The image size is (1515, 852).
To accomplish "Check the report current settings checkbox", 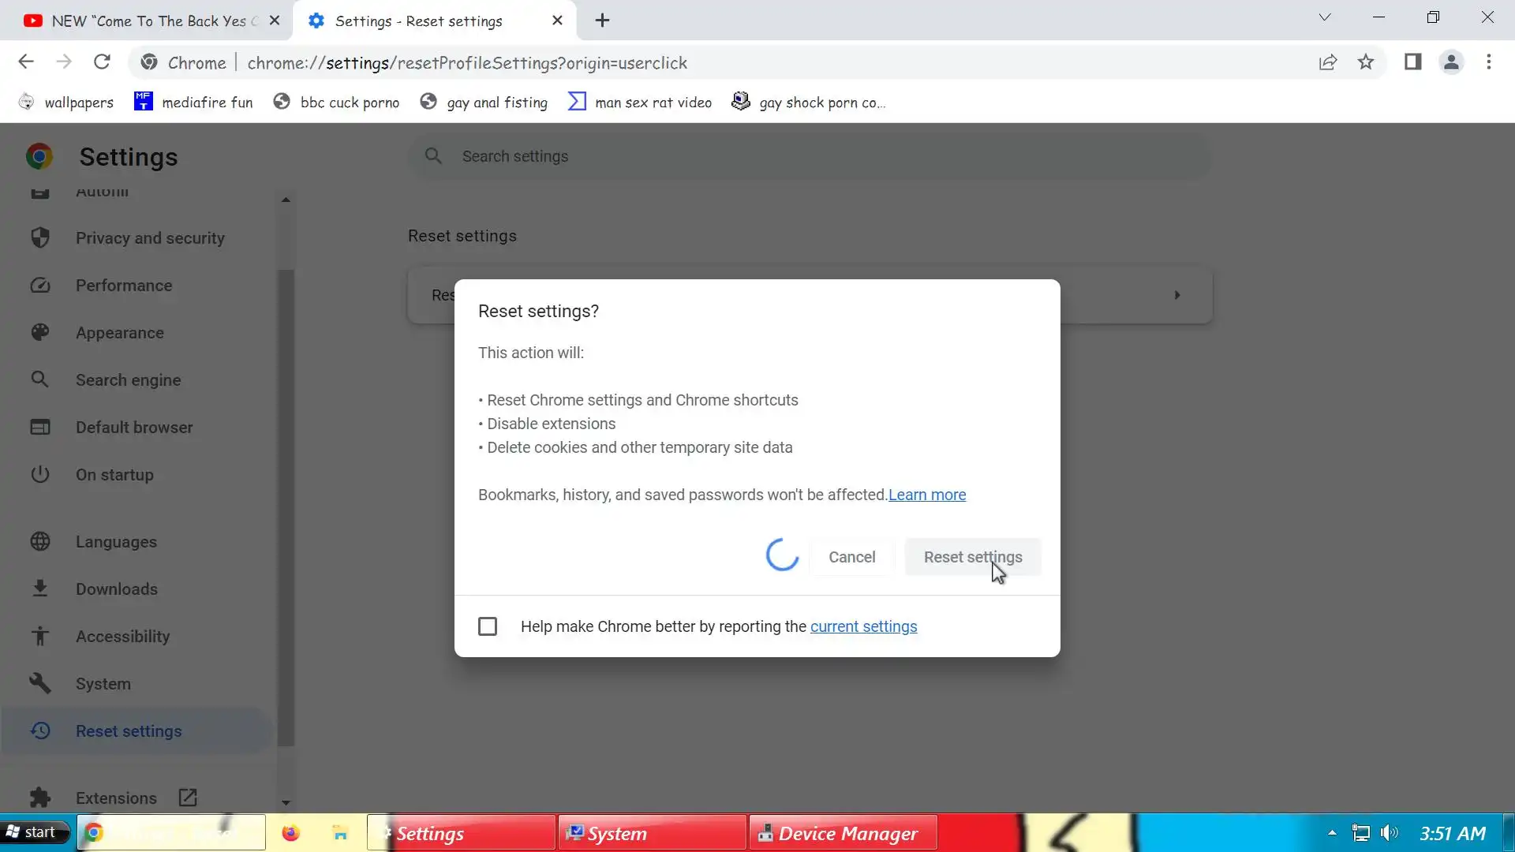I will pyautogui.click(x=488, y=626).
